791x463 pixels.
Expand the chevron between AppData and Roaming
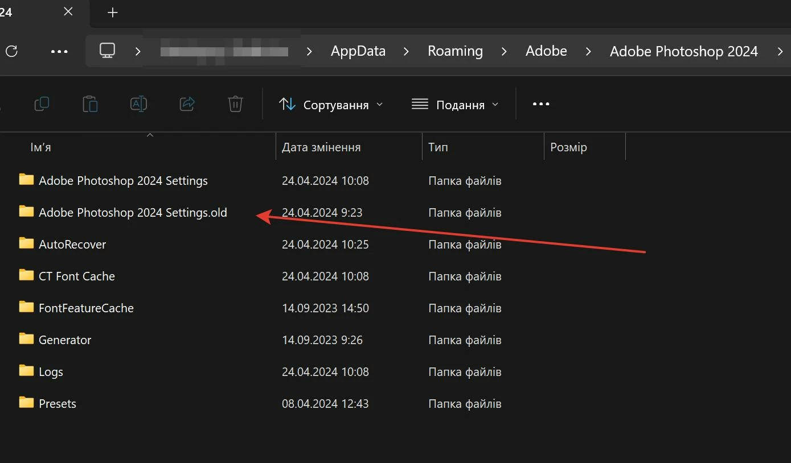(406, 51)
